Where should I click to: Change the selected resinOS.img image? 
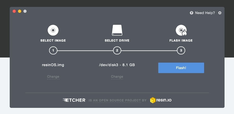tap(53, 77)
